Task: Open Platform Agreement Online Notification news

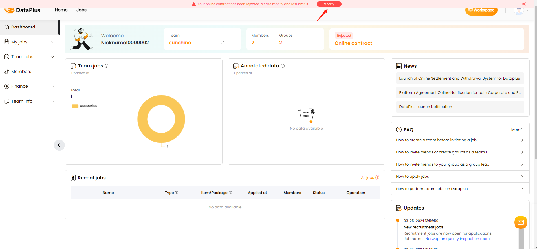Action: pos(460,92)
